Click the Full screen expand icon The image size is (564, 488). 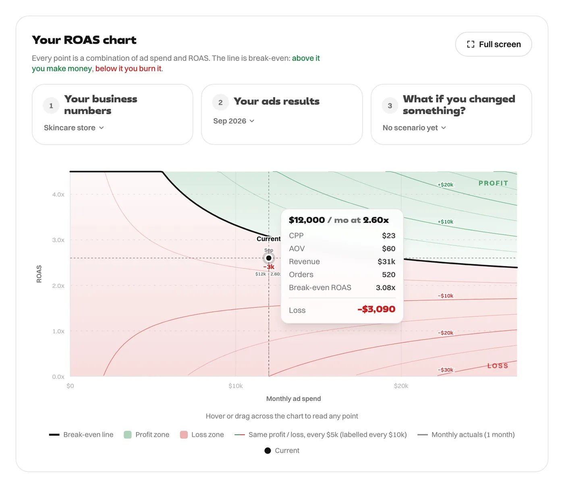click(x=471, y=44)
